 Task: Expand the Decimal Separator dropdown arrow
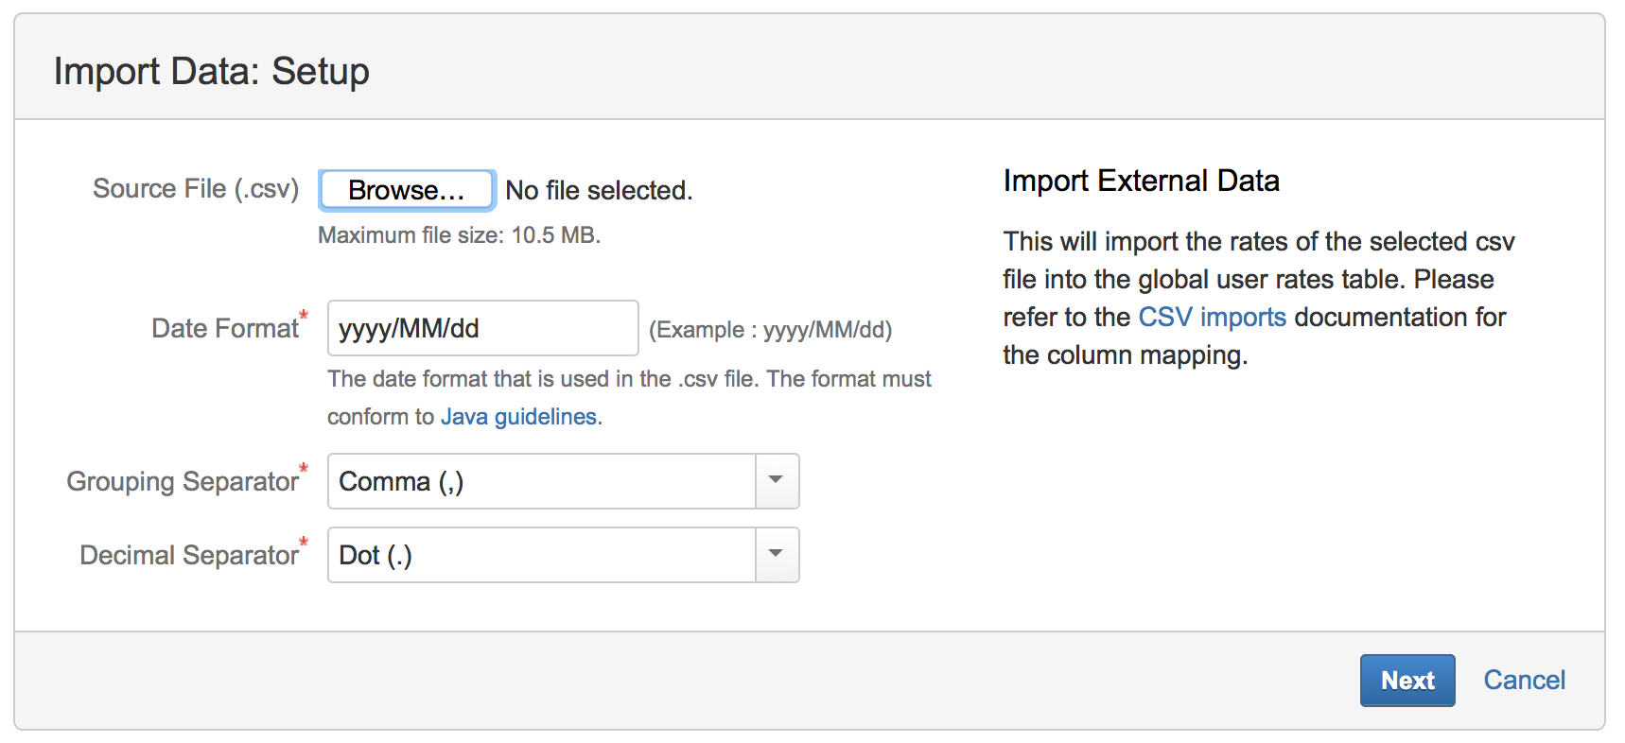click(x=777, y=555)
